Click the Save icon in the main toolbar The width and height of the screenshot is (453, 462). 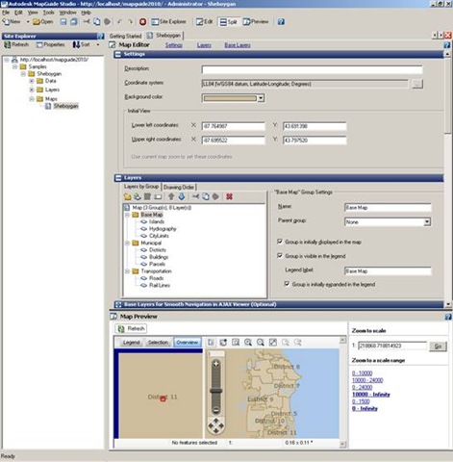(63, 22)
